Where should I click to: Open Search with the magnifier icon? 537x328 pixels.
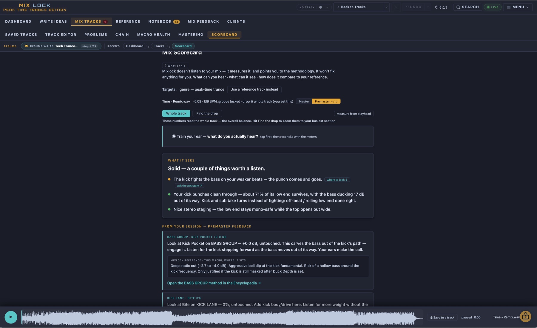(467, 7)
